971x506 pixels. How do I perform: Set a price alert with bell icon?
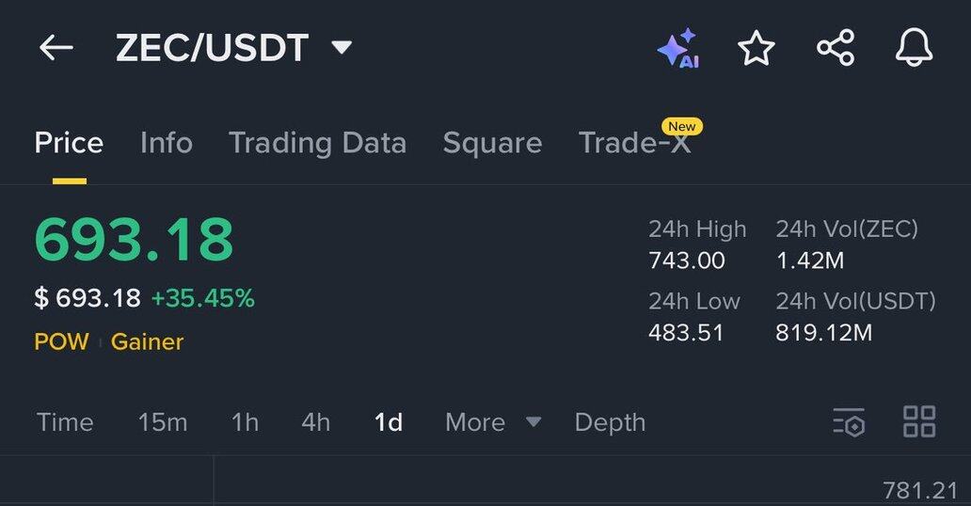[914, 48]
